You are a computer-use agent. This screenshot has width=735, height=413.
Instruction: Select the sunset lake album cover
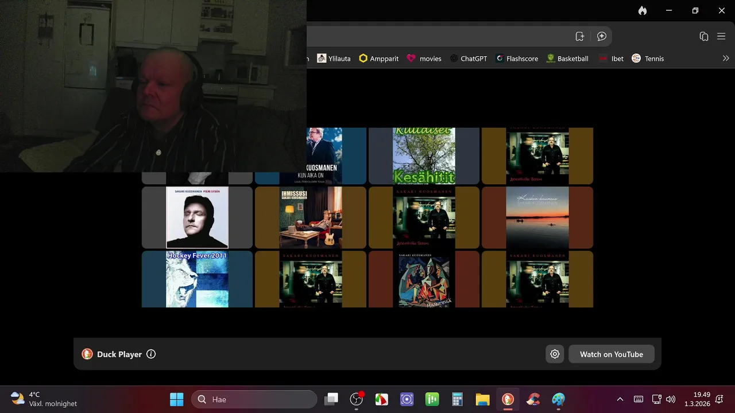[x=537, y=217]
